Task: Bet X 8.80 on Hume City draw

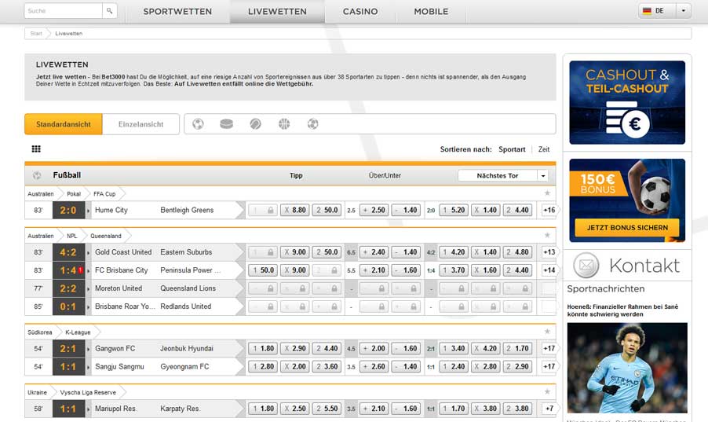Action: tap(294, 210)
